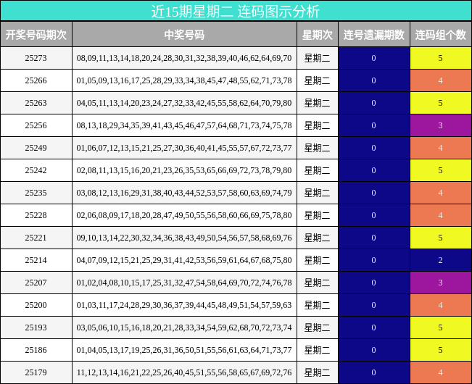The image size is (472, 384).
Task: Click the purple '3' cell for issue 25207
Action: pos(440,283)
